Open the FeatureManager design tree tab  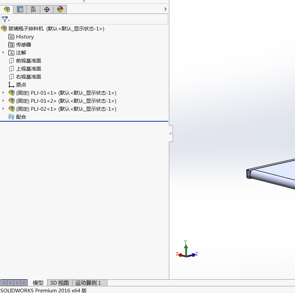click(x=7, y=9)
